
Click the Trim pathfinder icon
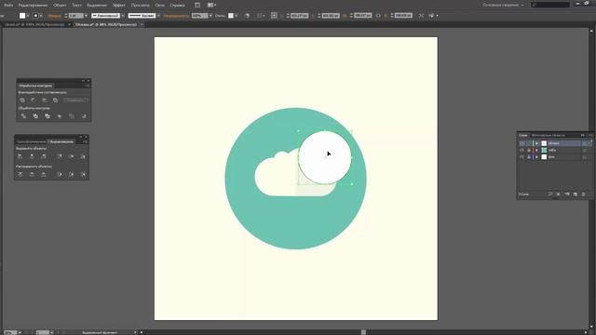click(35, 115)
